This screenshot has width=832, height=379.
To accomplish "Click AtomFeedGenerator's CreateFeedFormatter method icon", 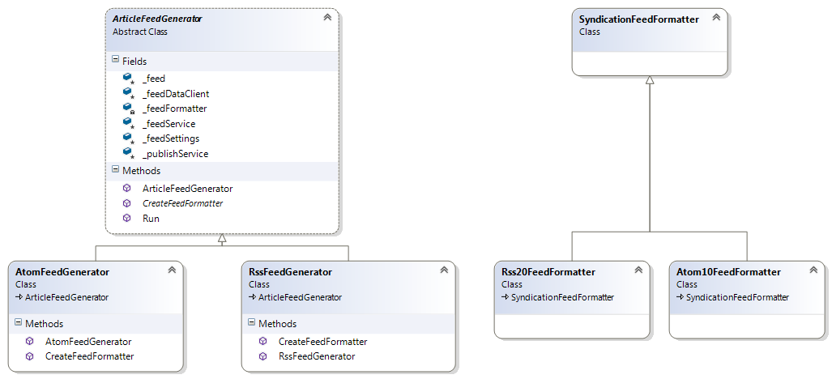I will (x=30, y=356).
